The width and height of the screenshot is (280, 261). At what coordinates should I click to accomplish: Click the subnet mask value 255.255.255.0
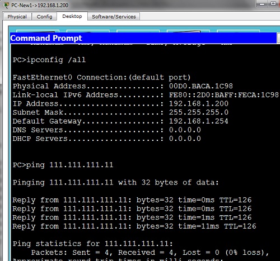tap(199, 112)
